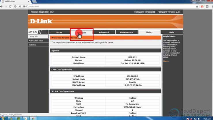The width and height of the screenshot is (213, 120).
Task: Click the System section header
Action: (x=106, y=50)
